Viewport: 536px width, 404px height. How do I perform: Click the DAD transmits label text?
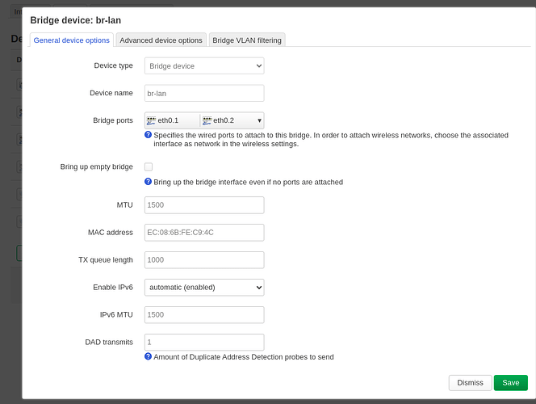(x=109, y=342)
